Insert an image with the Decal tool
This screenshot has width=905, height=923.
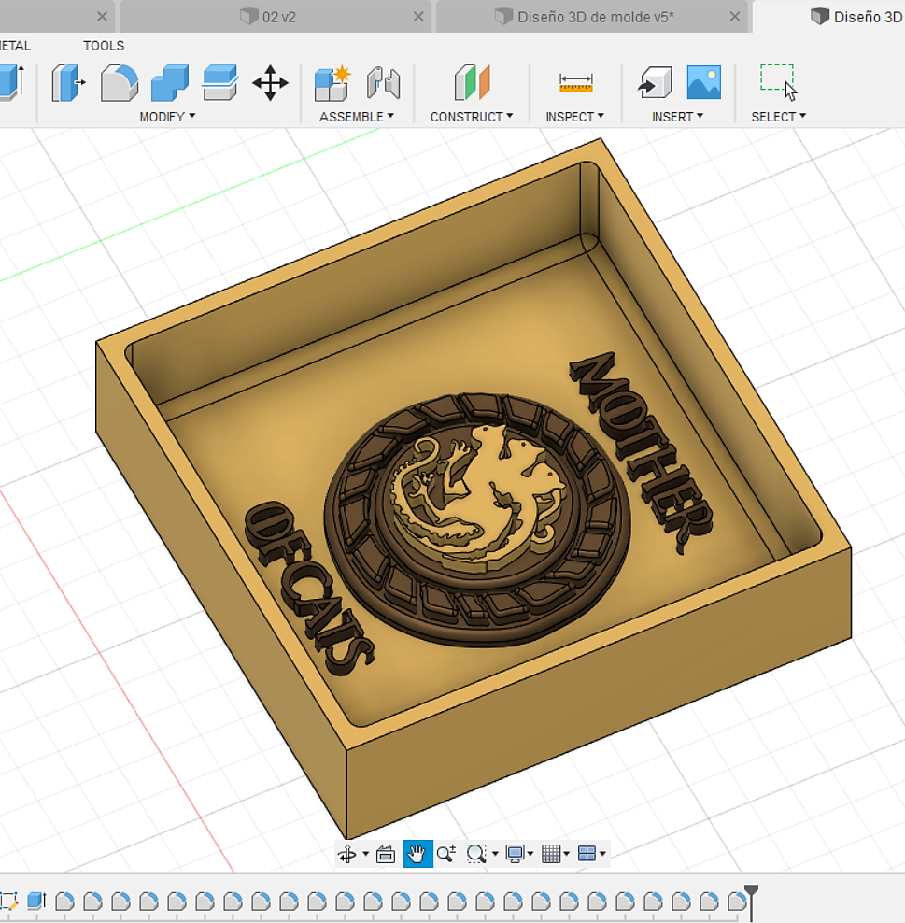point(704,83)
